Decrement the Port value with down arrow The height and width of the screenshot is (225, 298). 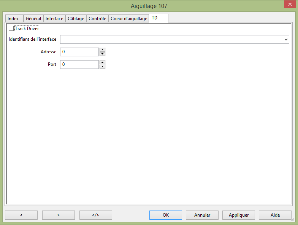coord(102,67)
